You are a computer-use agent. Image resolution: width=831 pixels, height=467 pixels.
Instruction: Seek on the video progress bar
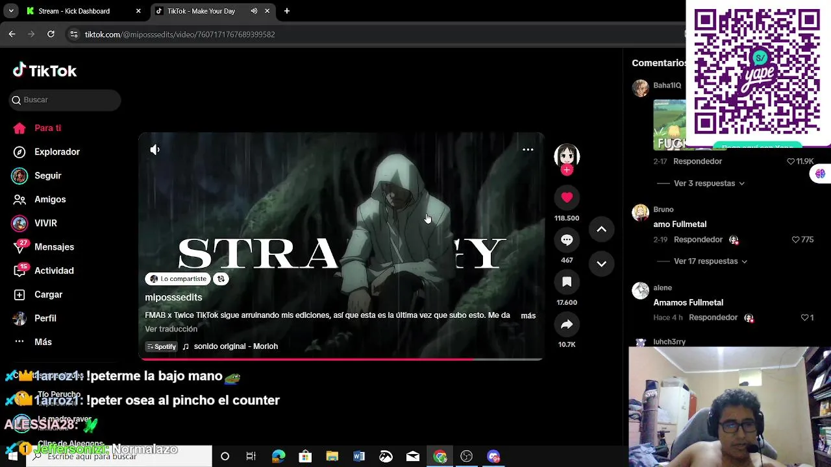tap(341, 358)
